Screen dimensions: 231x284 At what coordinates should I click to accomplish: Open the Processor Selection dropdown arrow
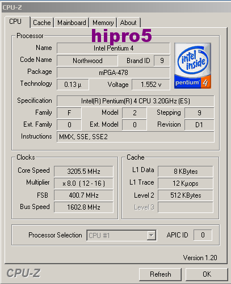(x=151, y=235)
